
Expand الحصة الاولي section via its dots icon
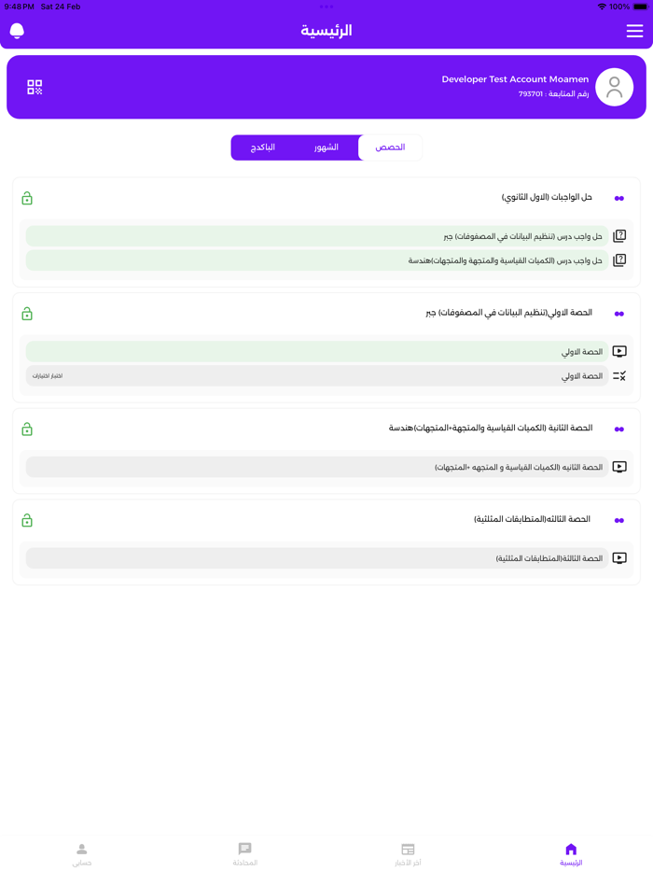tap(618, 314)
